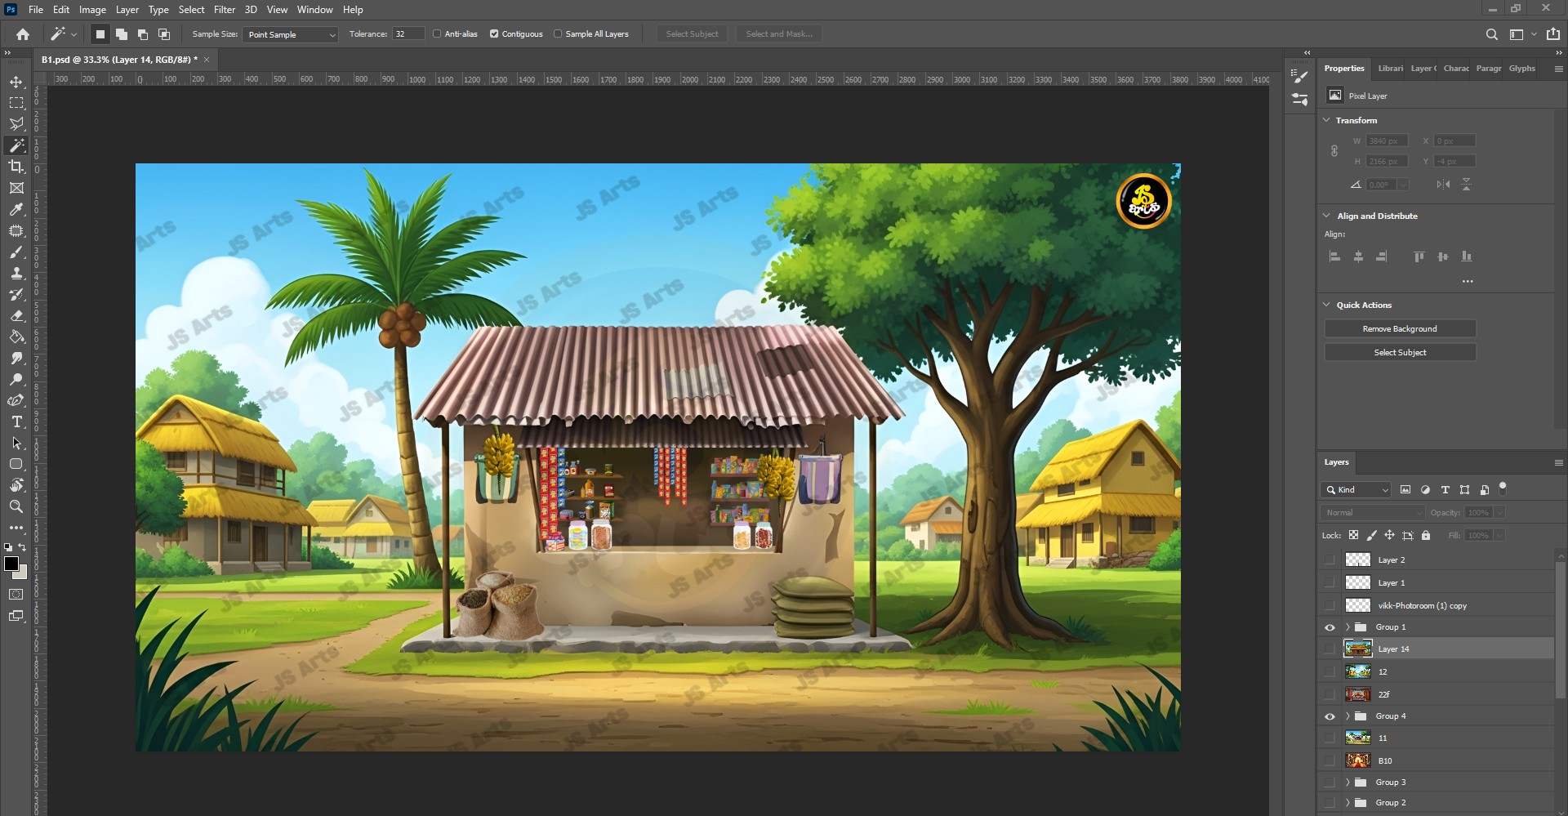This screenshot has height=816, width=1568.
Task: Select the Layer 14 thumbnail
Action: pos(1357,649)
